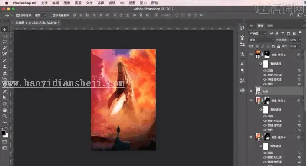Open the fill slider dropdown arrow

300,46
